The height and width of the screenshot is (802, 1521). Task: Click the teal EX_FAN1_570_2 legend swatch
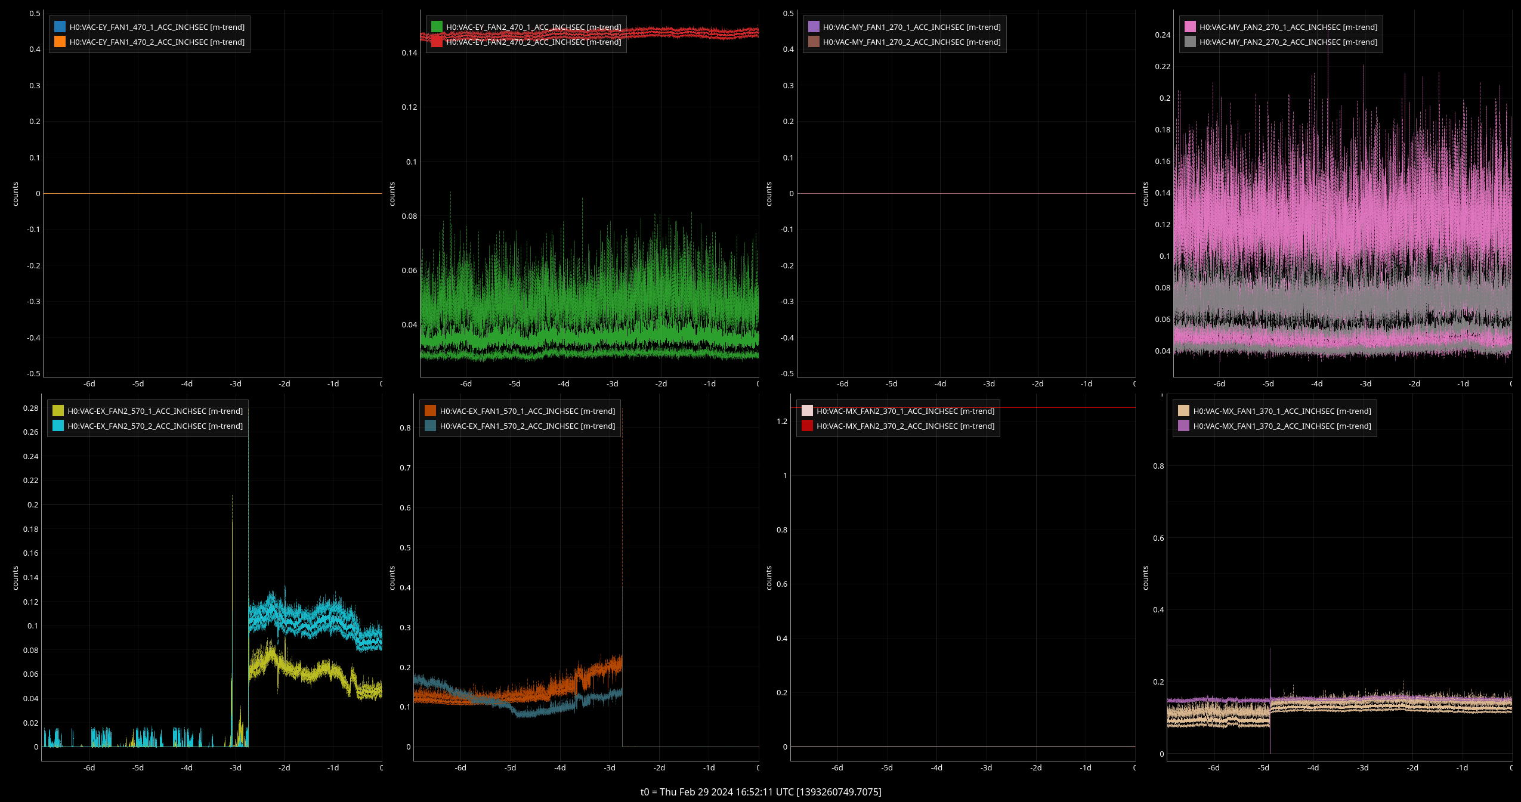[x=430, y=426]
